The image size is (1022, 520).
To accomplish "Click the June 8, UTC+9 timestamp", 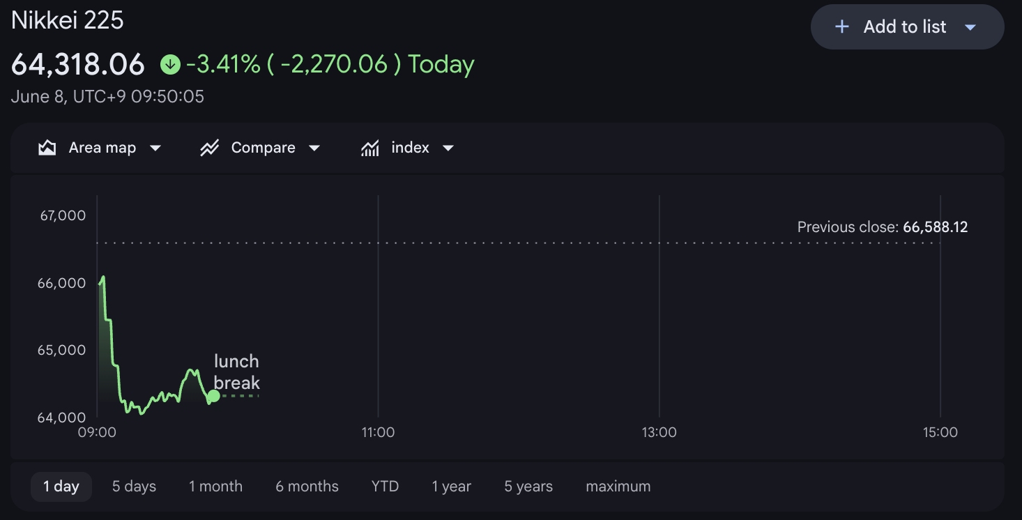I will pyautogui.click(x=107, y=96).
